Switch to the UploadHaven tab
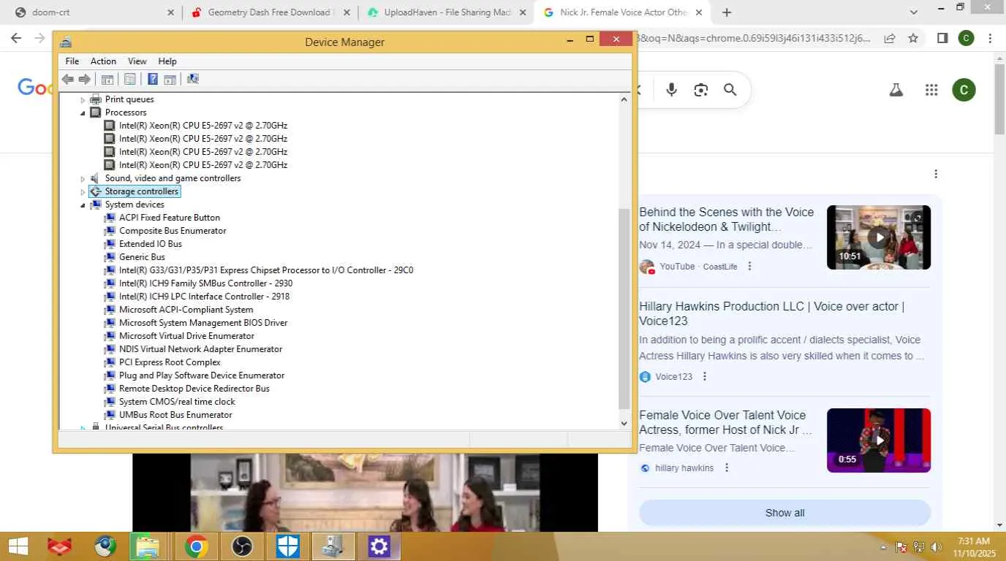This screenshot has width=1006, height=561. (x=446, y=12)
